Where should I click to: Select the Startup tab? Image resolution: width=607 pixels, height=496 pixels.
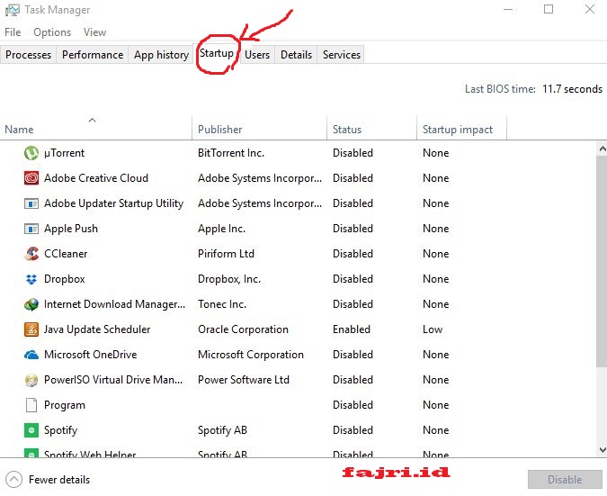point(217,53)
